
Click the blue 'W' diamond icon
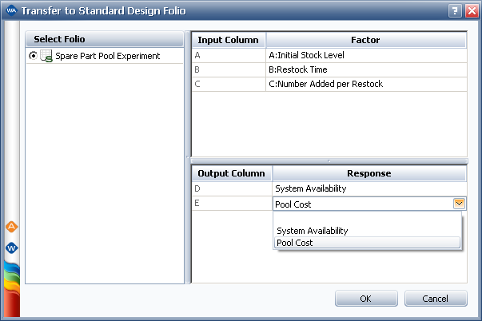pos(11,248)
